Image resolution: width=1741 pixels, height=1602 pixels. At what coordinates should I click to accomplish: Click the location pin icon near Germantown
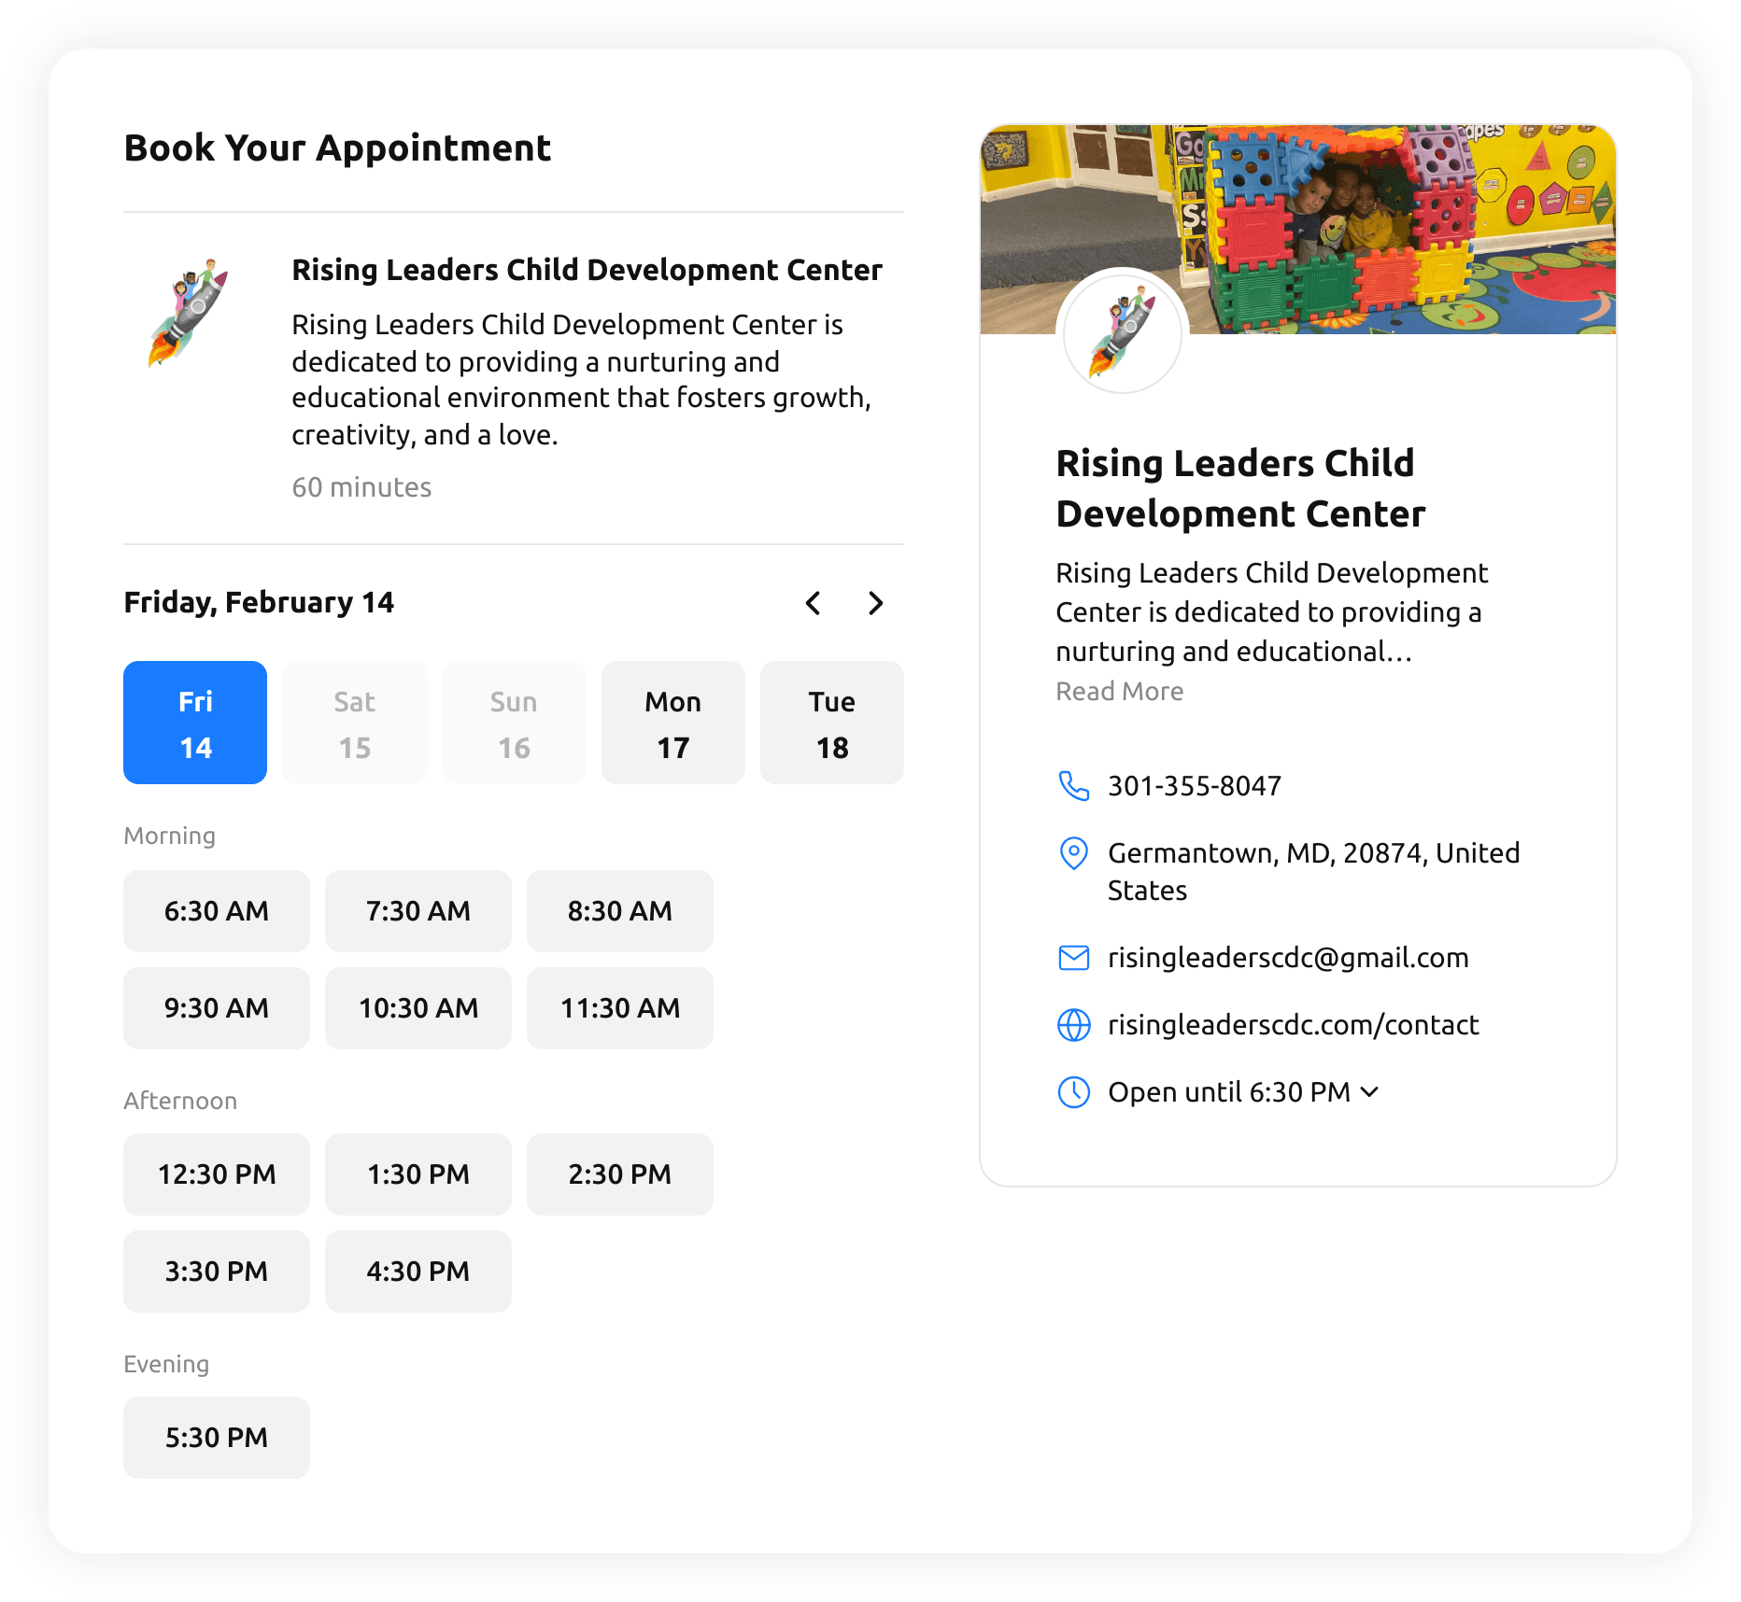[x=1073, y=853]
